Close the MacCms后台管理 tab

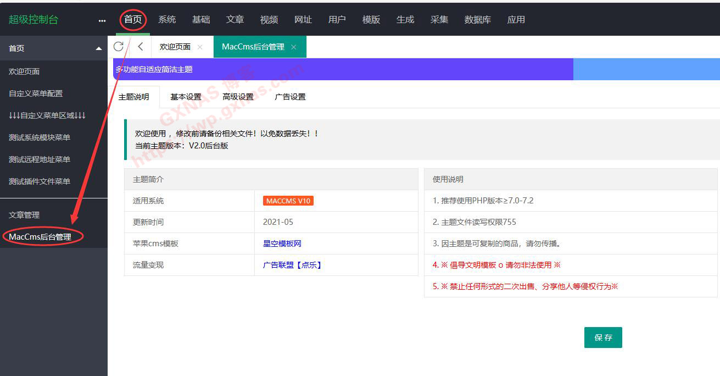(x=294, y=47)
